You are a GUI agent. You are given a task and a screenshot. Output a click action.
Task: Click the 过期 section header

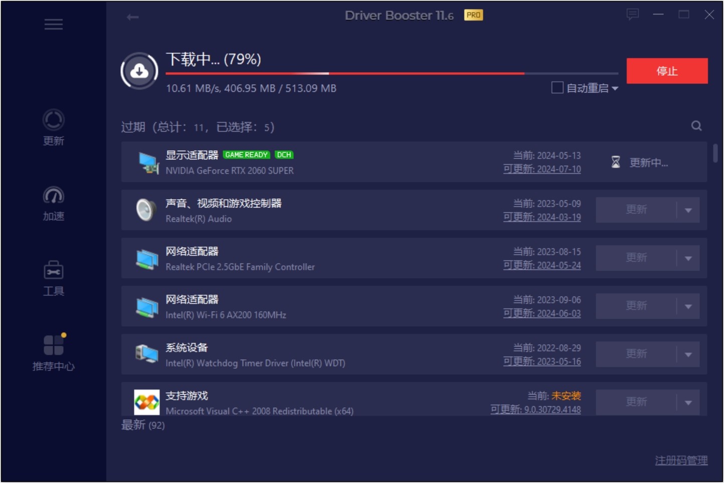[198, 127]
